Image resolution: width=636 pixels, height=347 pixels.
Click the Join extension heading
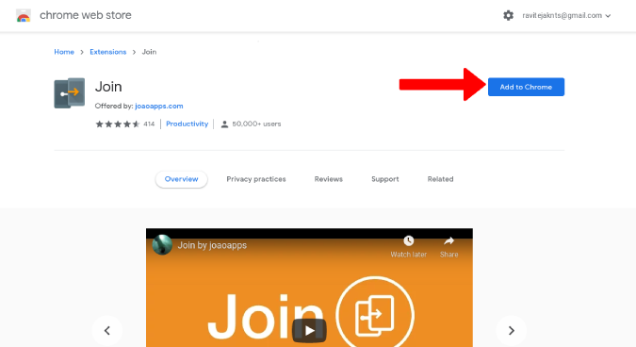click(x=108, y=87)
